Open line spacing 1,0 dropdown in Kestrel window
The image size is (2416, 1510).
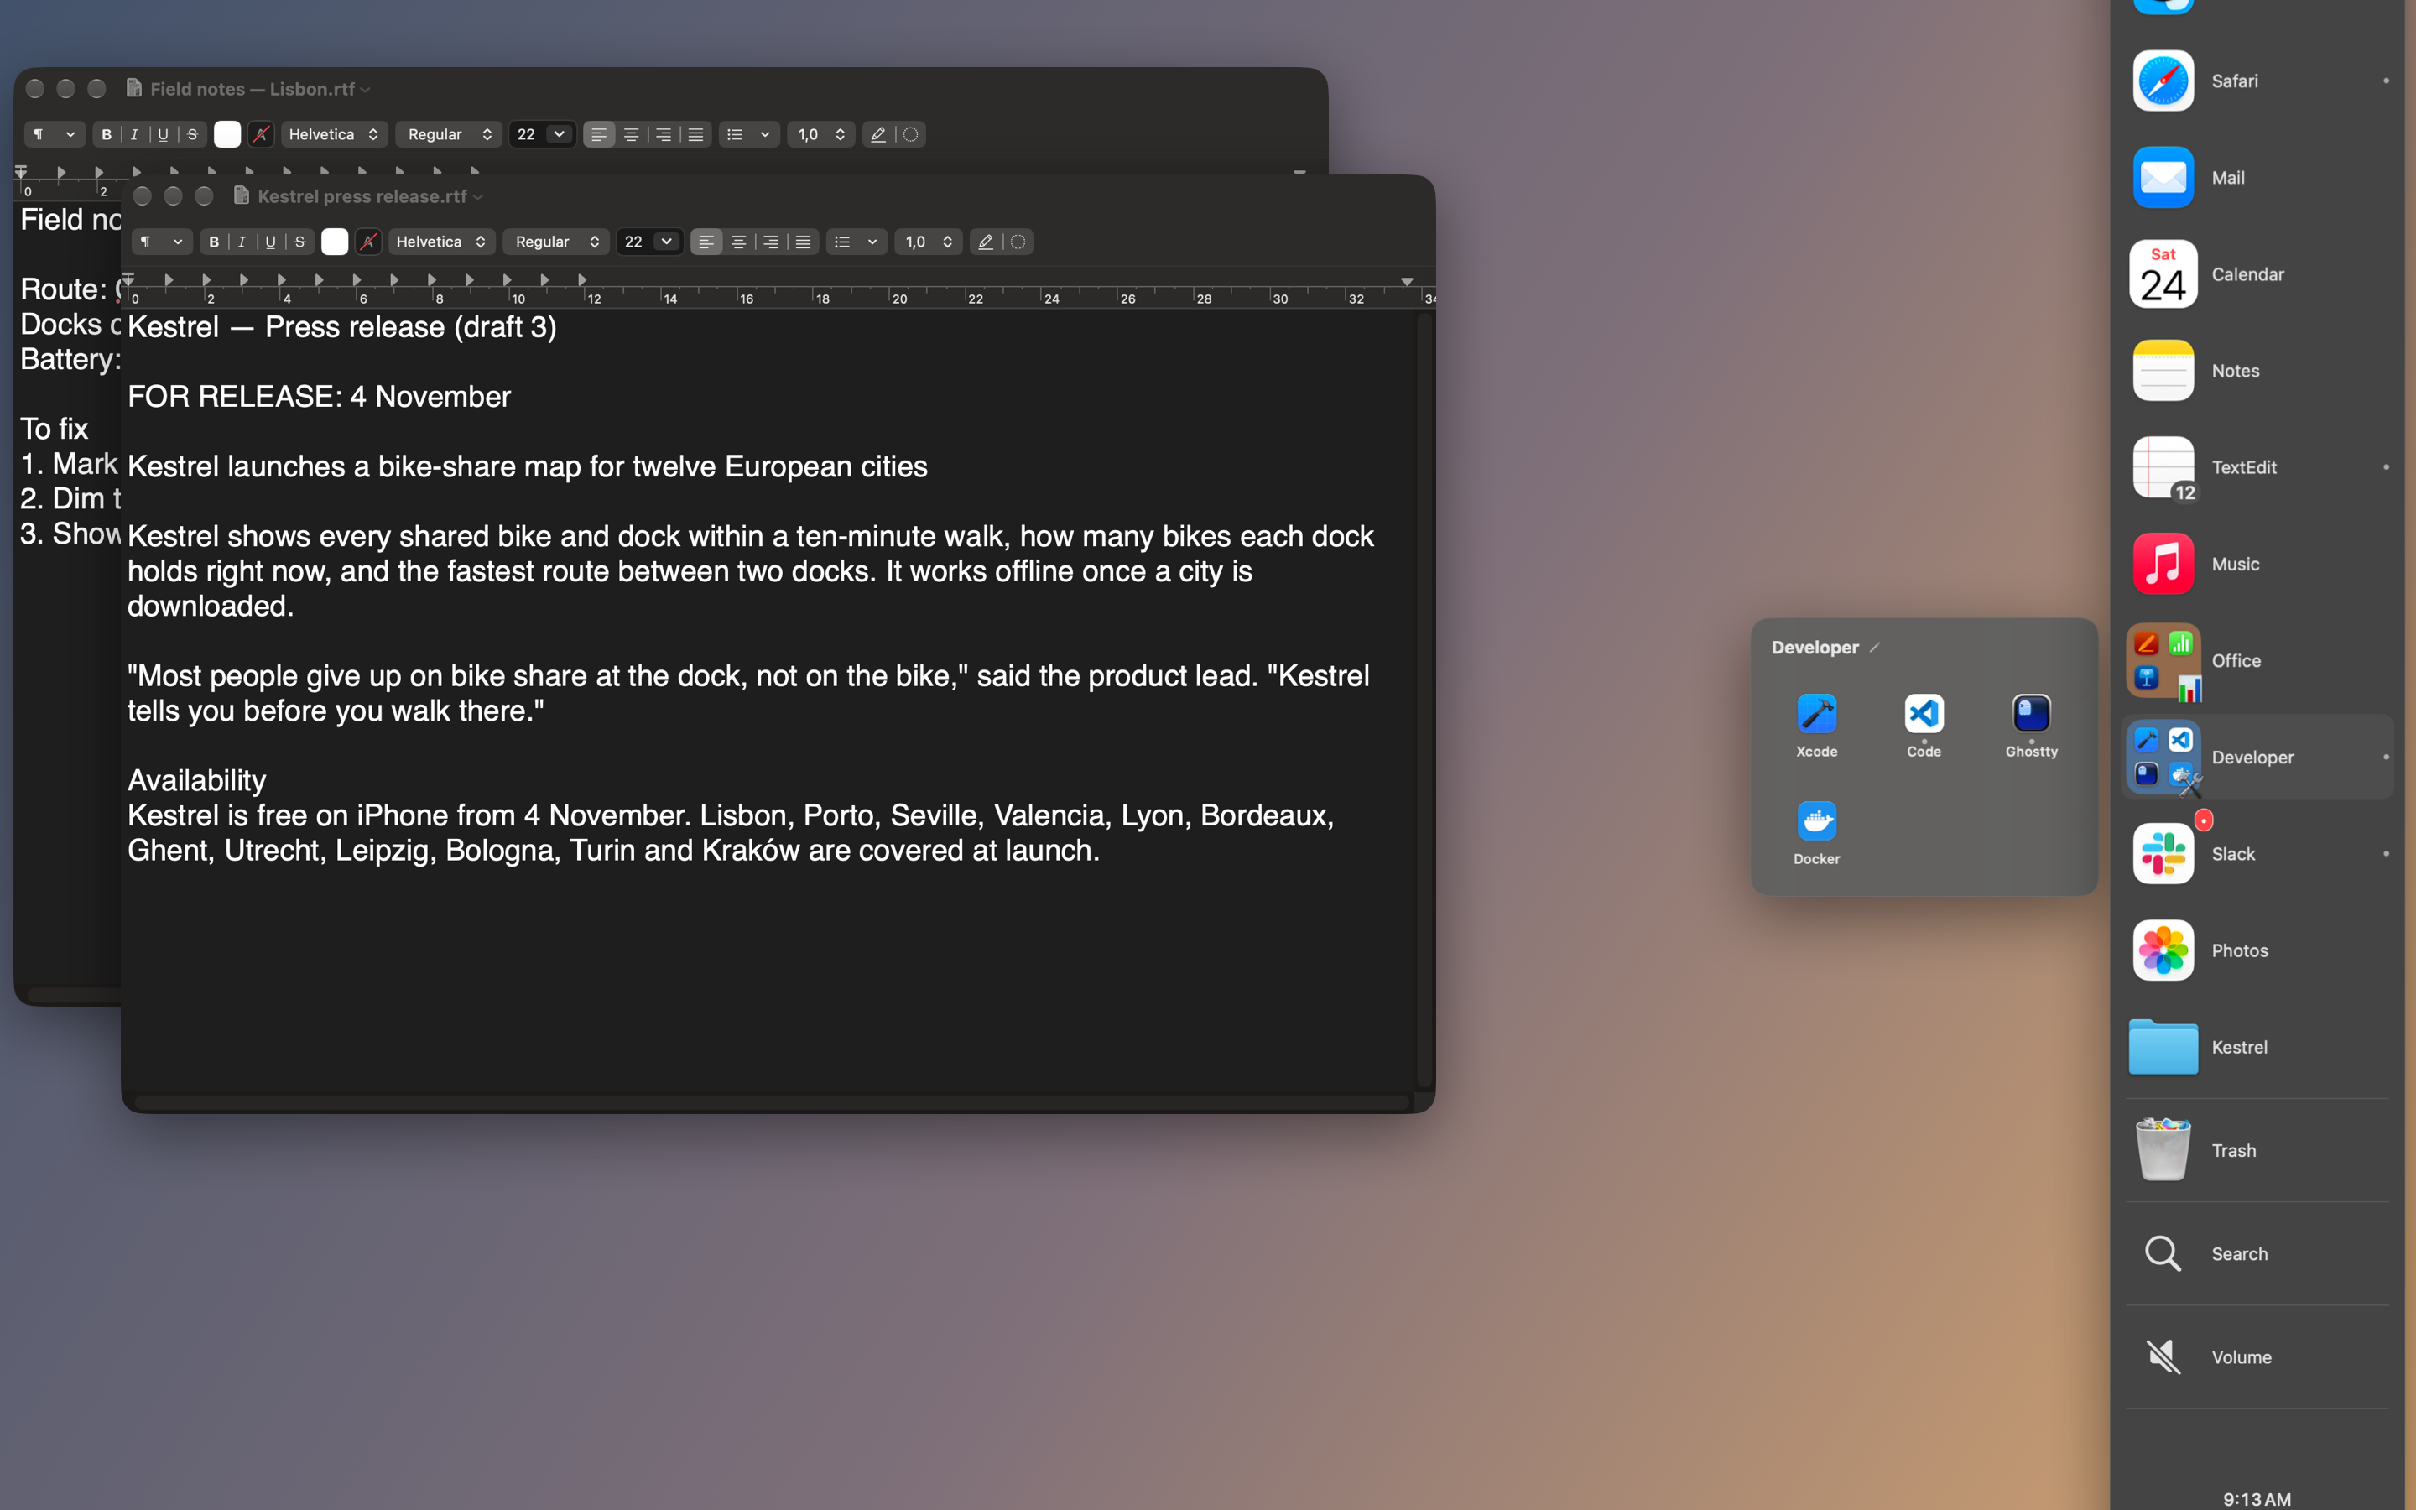pyautogui.click(x=929, y=242)
